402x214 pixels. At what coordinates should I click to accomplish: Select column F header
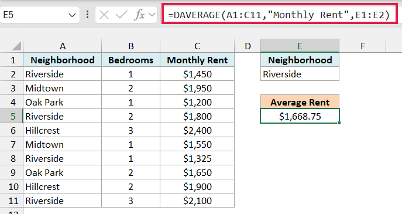coord(363,46)
